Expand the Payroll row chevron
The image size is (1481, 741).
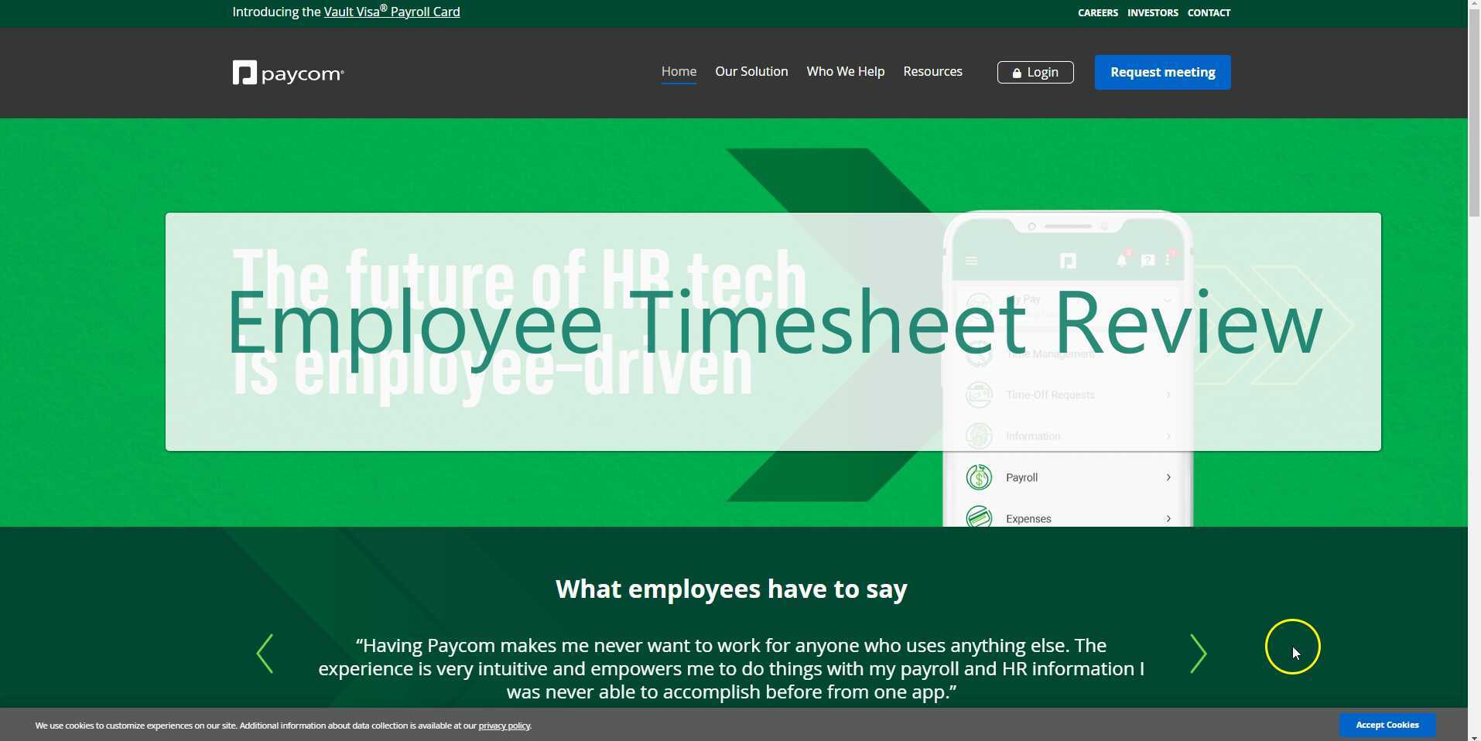click(x=1168, y=477)
